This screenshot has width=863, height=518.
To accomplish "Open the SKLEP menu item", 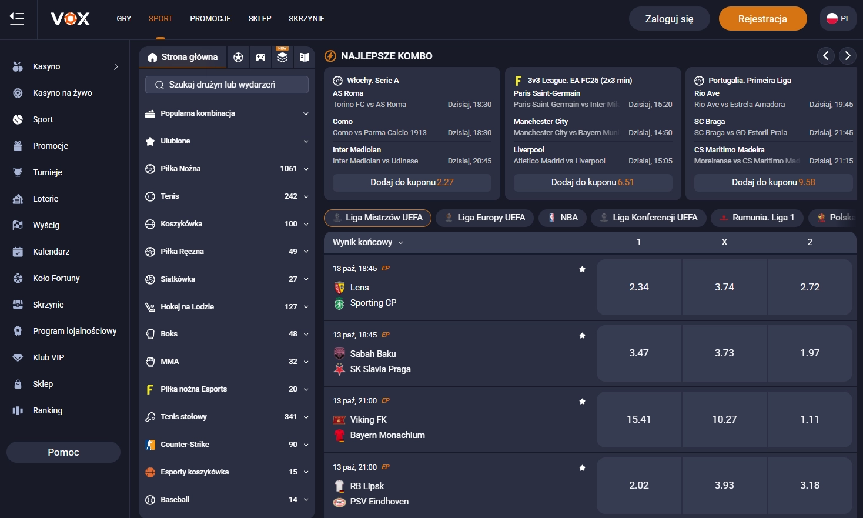I will point(260,19).
